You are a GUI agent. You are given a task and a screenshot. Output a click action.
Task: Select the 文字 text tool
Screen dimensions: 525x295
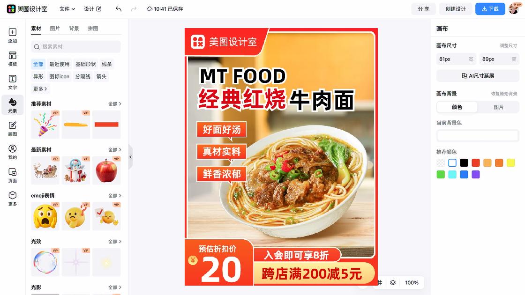click(12, 82)
